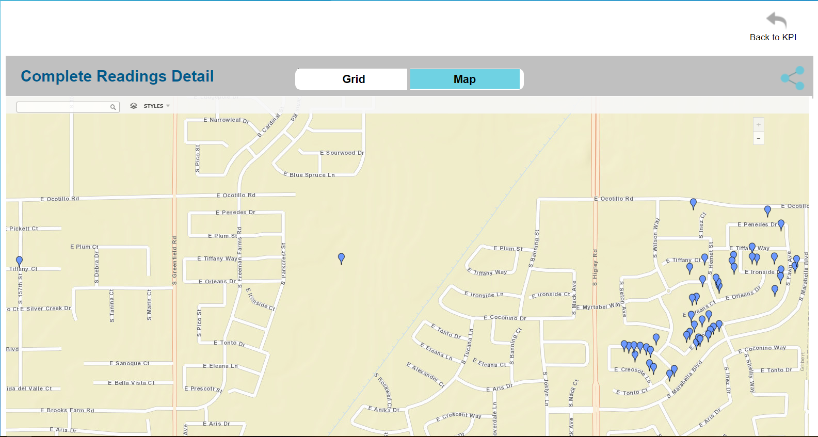Click the Back to KPI arrow icon
818x437 pixels.
coord(776,20)
